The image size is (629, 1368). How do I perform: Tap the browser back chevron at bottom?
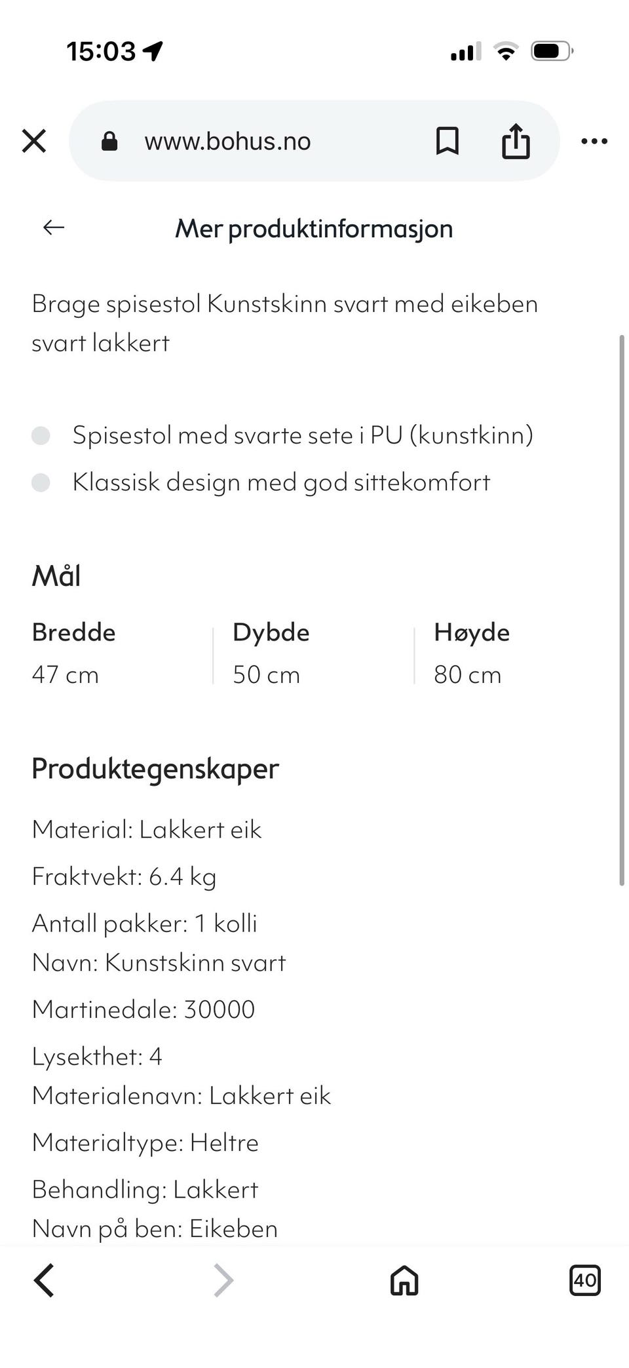(44, 1280)
